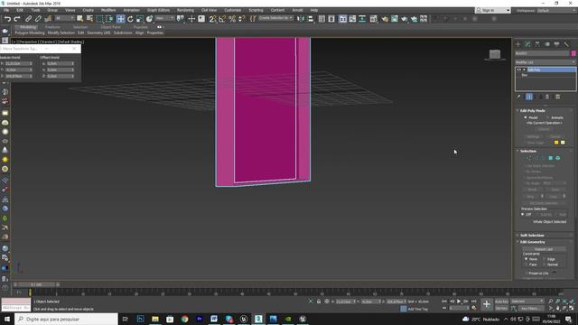578x325 pixels.
Task: Activate the Select and Rotate tool
Action: click(130, 19)
